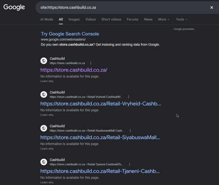Click globe favicon of Retail-SiyabuswaMall result
Image resolution: width=219 pixels, height=185 pixels.
coord(44,128)
